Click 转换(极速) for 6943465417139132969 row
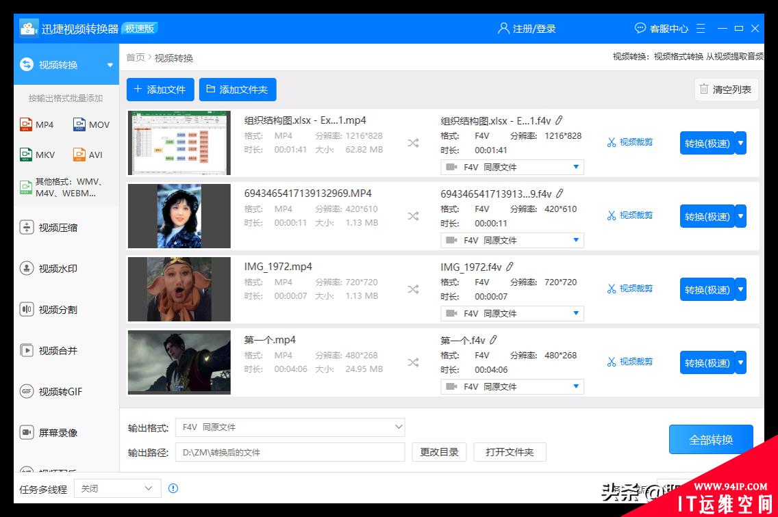The image size is (778, 517). [x=707, y=217]
